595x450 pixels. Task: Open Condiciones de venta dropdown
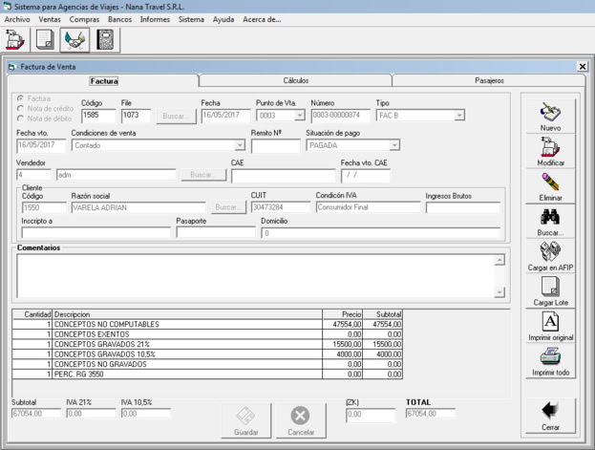pyautogui.click(x=240, y=145)
